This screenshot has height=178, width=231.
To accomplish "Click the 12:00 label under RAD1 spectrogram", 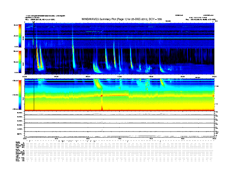I will tap(120, 76).
